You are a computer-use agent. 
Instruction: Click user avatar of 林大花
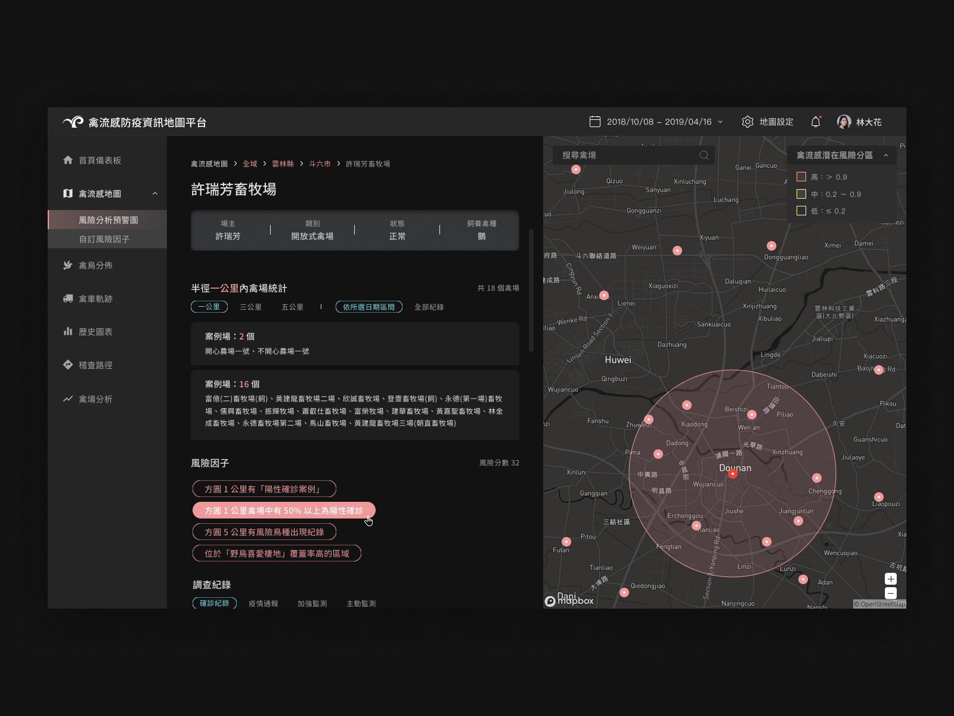click(x=844, y=122)
